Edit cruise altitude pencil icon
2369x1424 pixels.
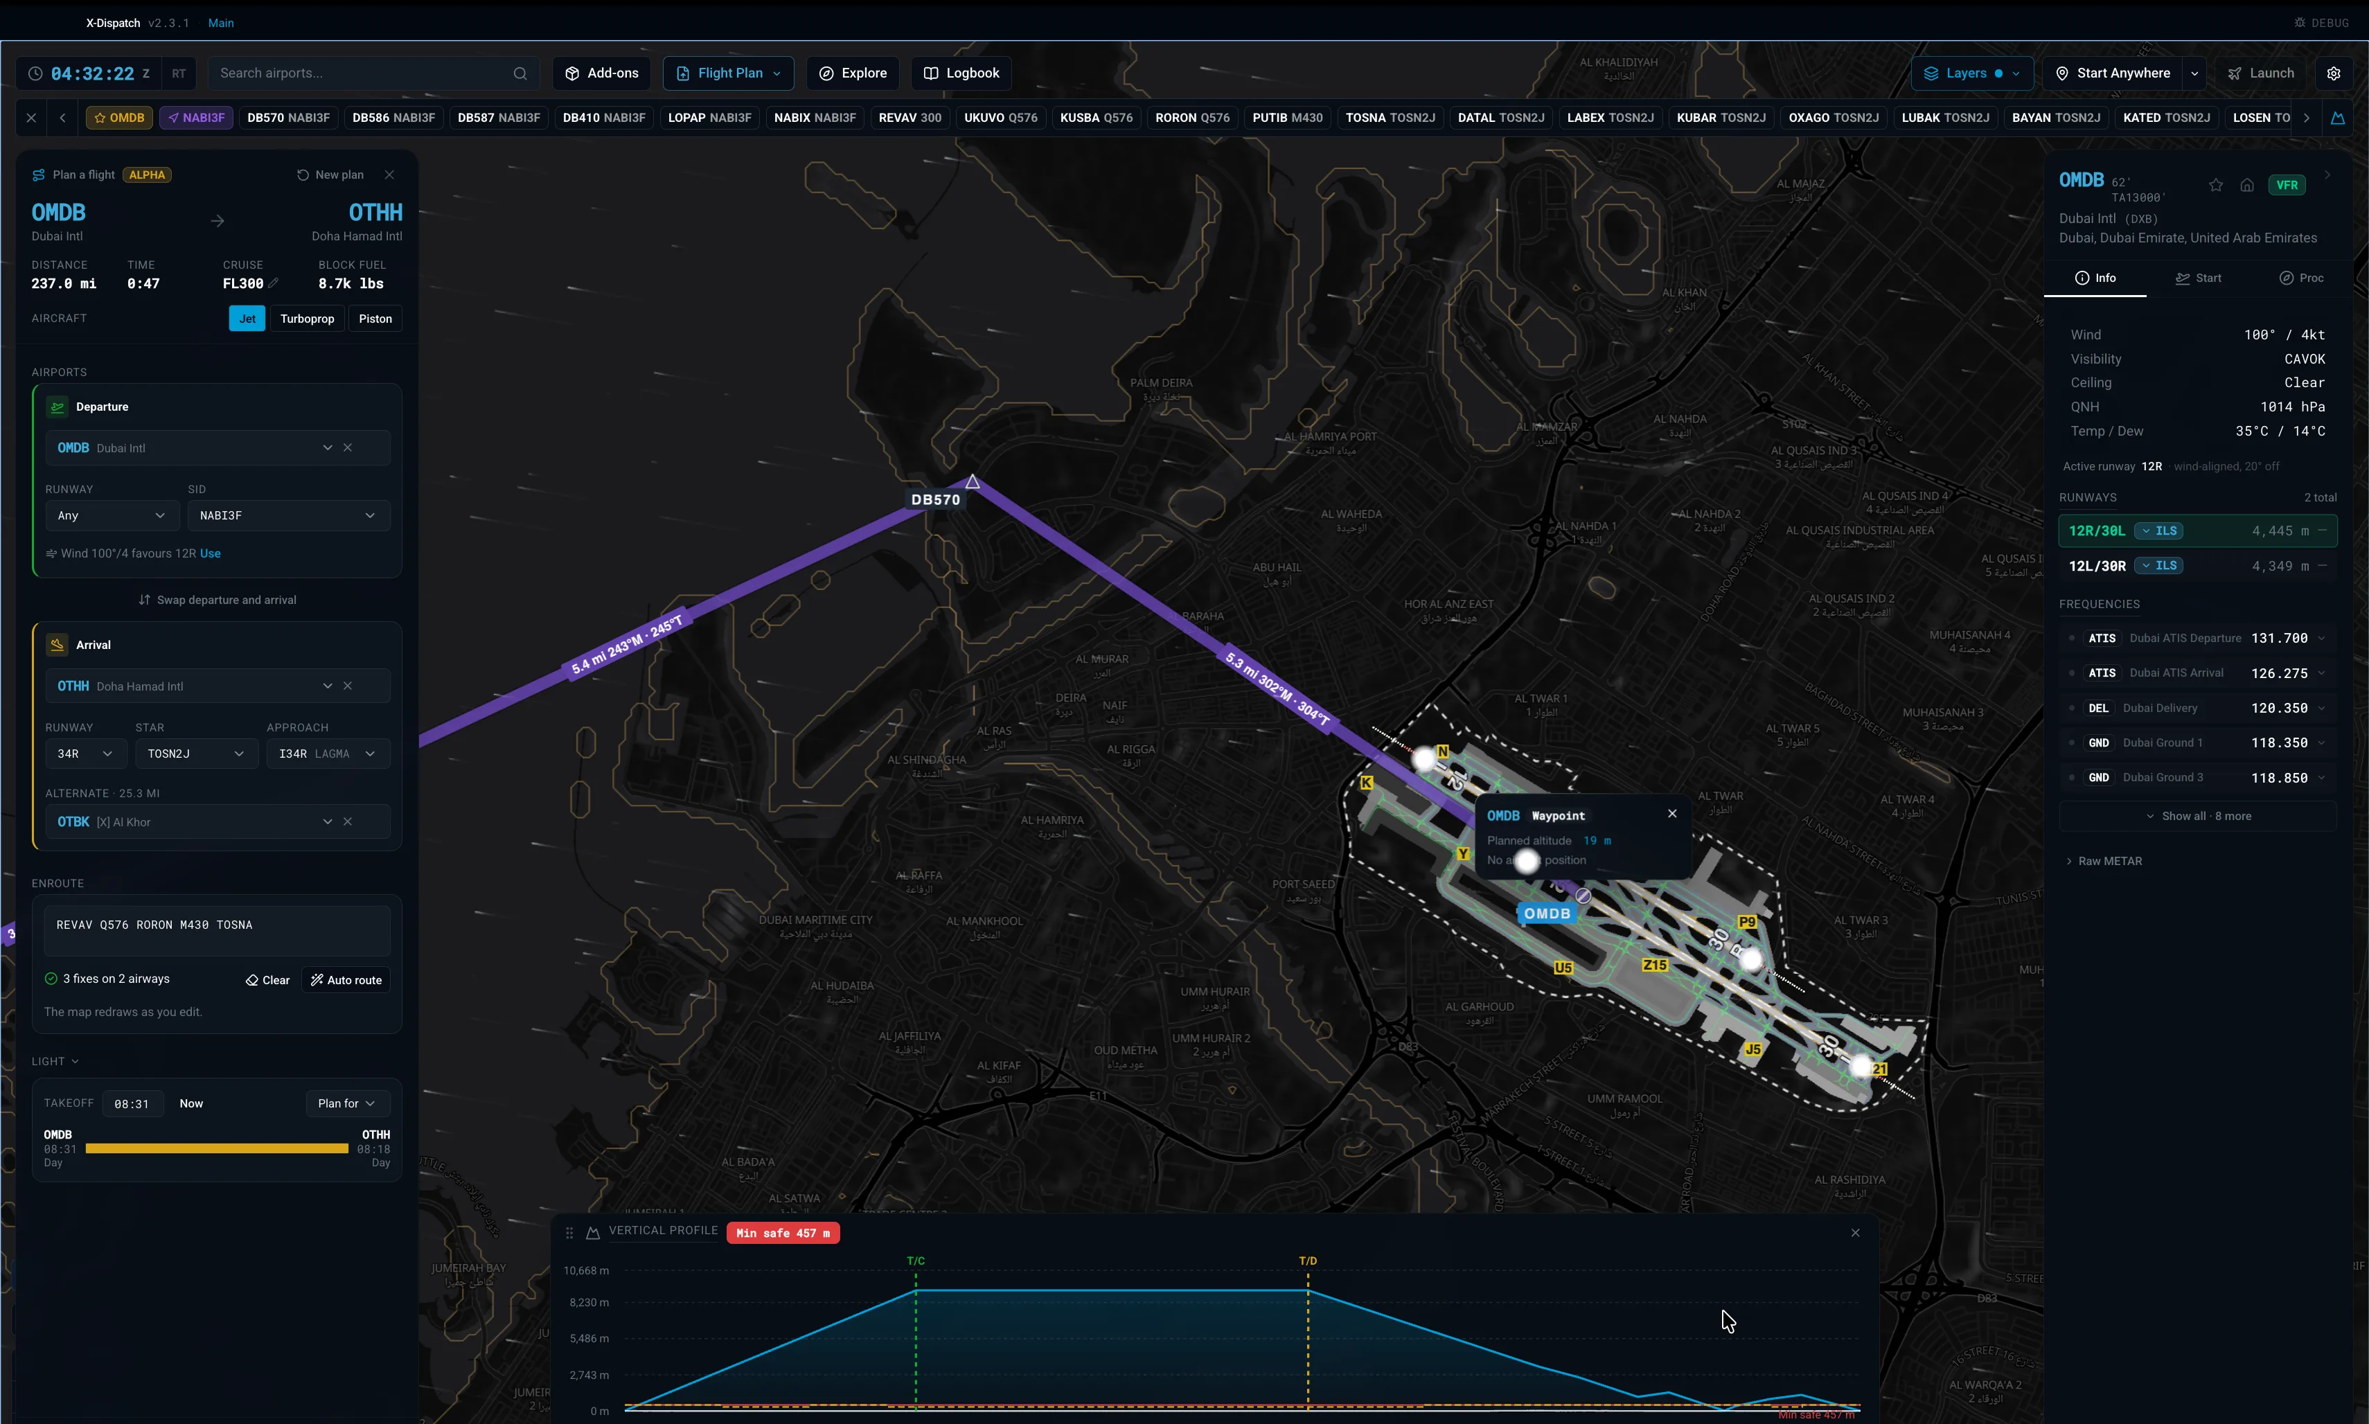(x=274, y=283)
